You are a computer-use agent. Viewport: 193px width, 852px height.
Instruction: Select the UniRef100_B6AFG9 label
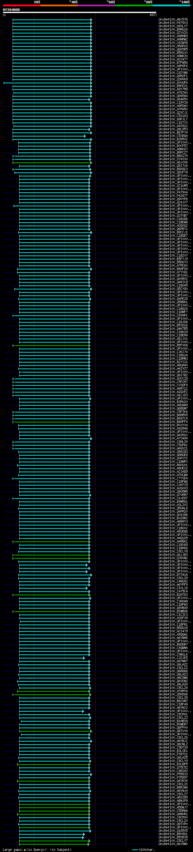tap(173, 269)
